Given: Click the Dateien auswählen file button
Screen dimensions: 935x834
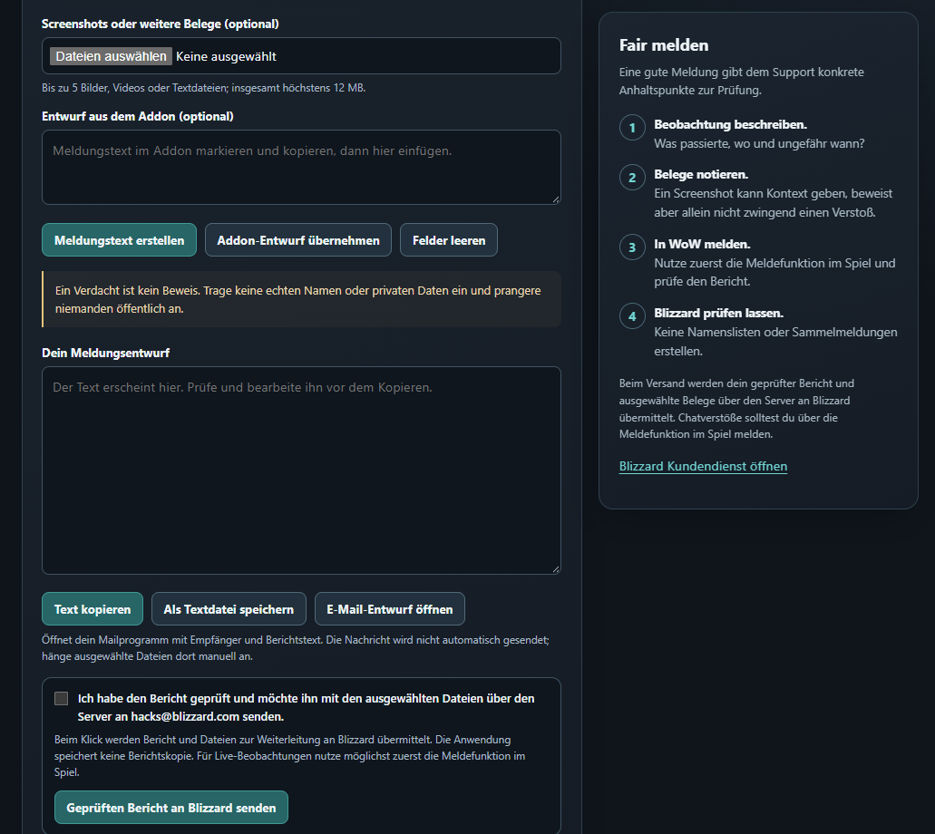Looking at the screenshot, I should pyautogui.click(x=111, y=56).
